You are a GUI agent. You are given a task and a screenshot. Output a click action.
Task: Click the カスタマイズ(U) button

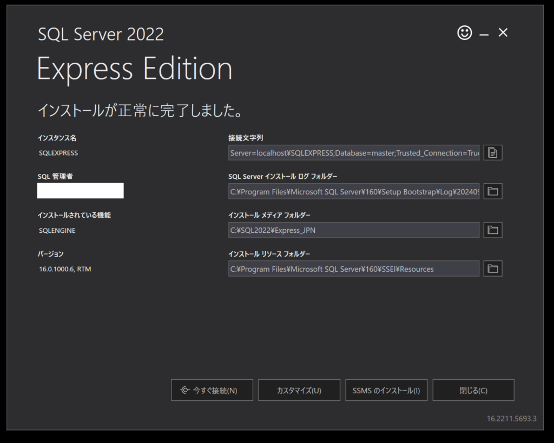pos(299,390)
